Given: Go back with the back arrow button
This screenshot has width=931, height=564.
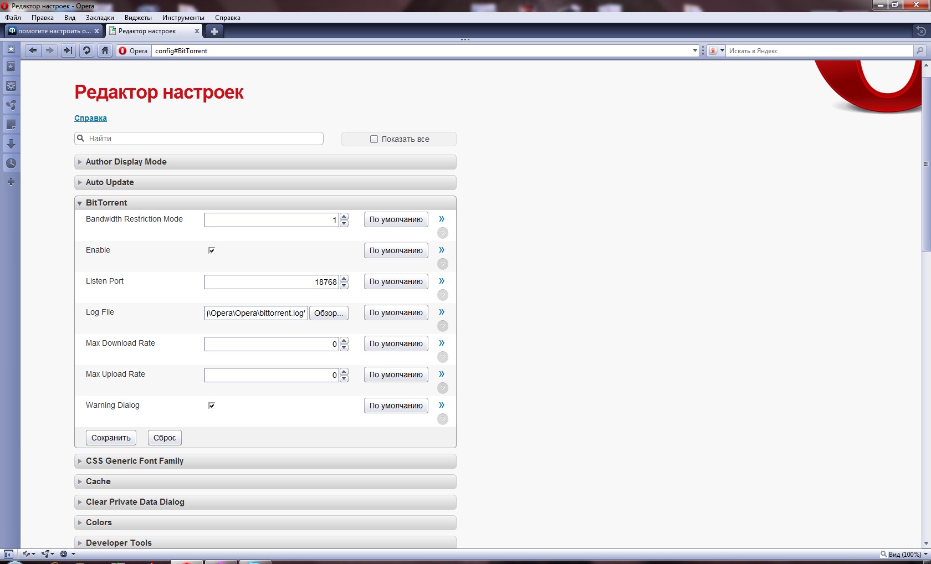Looking at the screenshot, I should pyautogui.click(x=33, y=50).
